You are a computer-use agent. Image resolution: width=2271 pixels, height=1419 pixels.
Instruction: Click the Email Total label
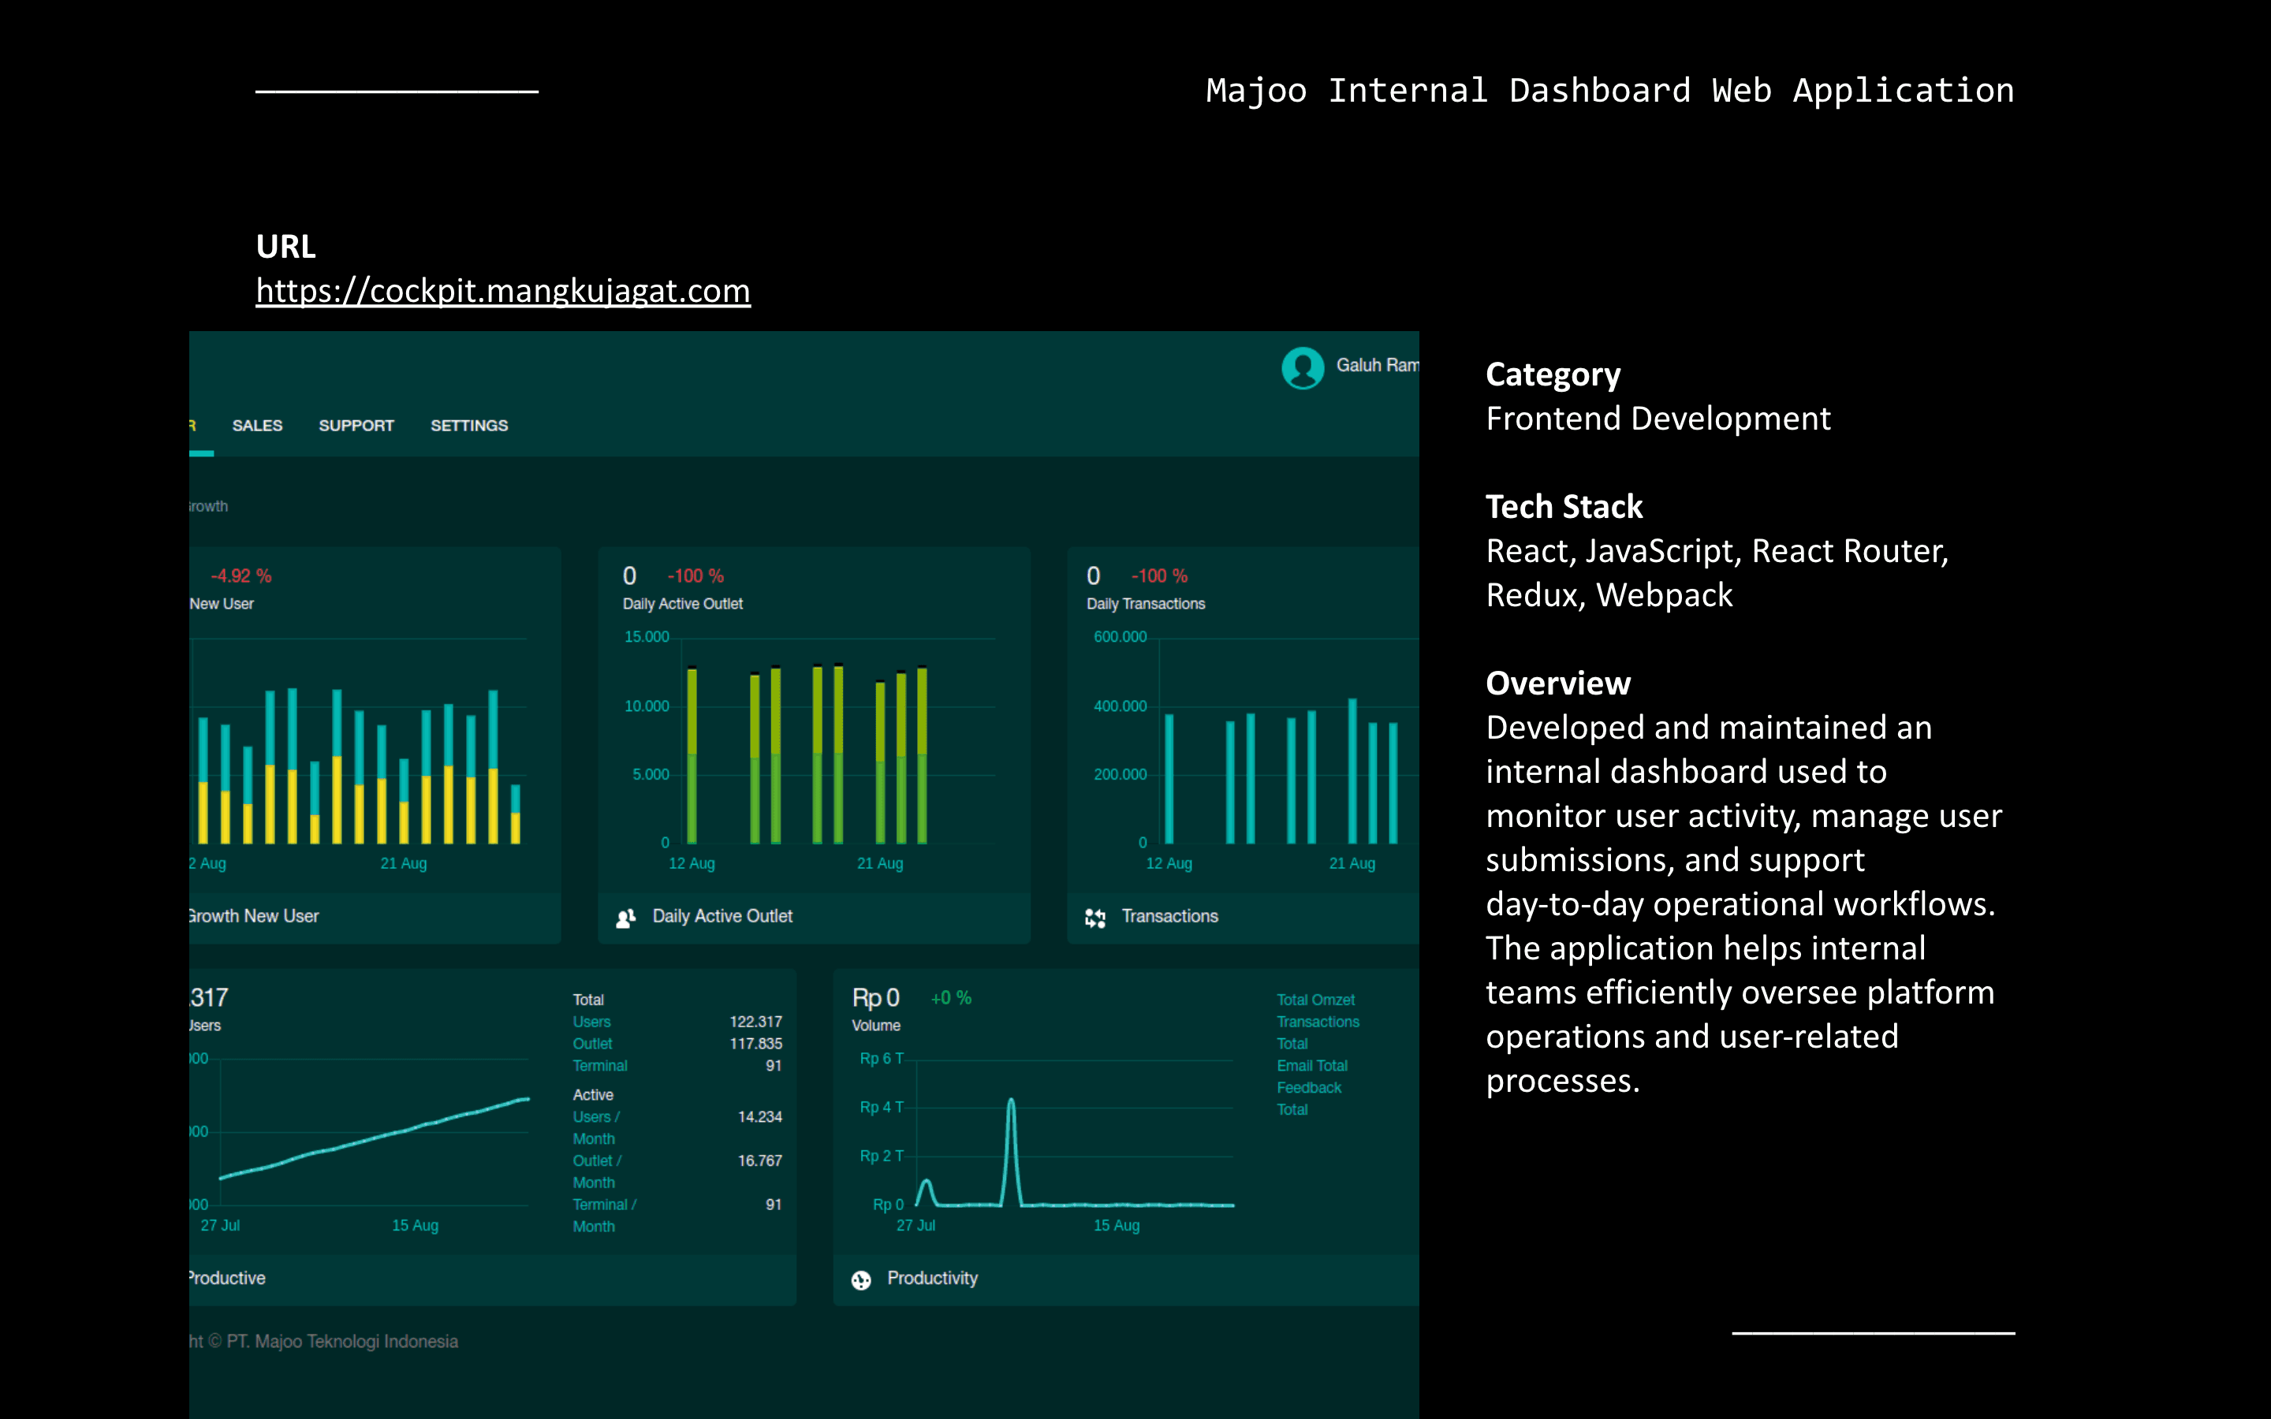pos(1312,1065)
